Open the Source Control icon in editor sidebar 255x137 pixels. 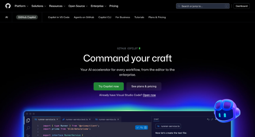point(28,135)
